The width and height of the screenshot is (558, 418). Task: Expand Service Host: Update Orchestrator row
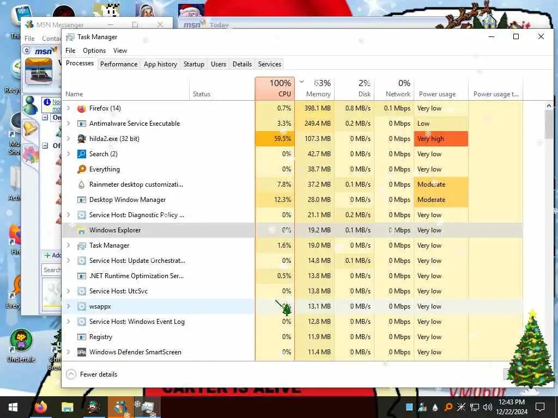[69, 261]
